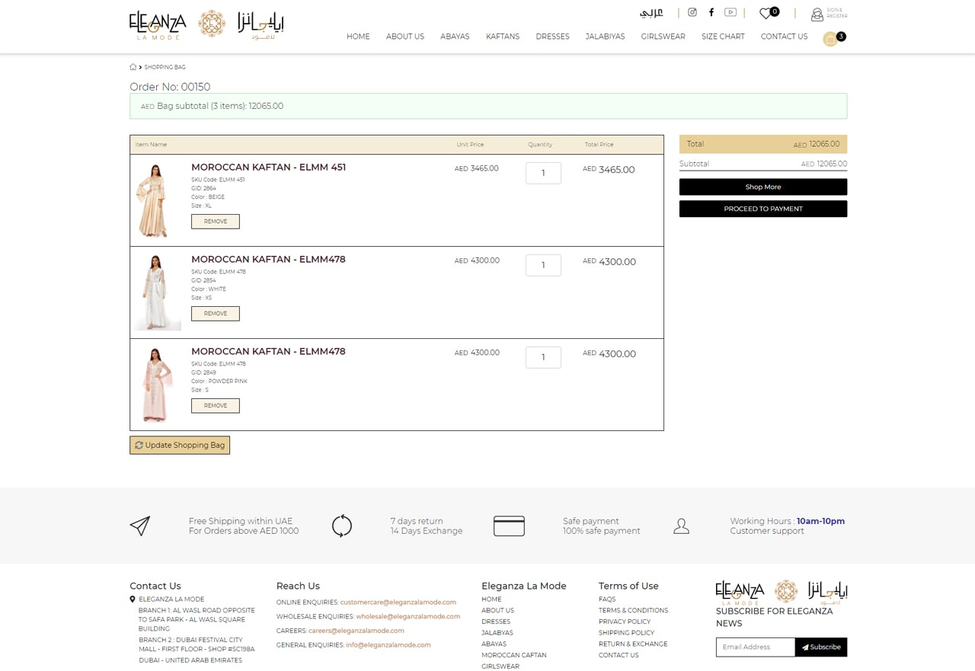Open the KAFTANS menu
The width and height of the screenshot is (975, 671).
point(503,37)
